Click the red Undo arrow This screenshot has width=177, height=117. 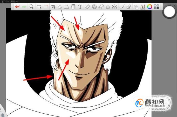(17, 7)
